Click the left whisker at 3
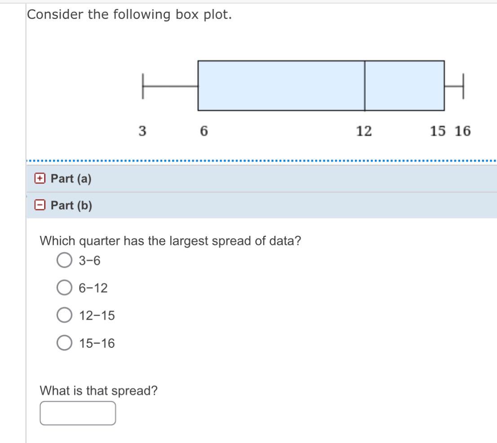Image resolution: width=497 pixels, height=443 pixels. point(143,85)
